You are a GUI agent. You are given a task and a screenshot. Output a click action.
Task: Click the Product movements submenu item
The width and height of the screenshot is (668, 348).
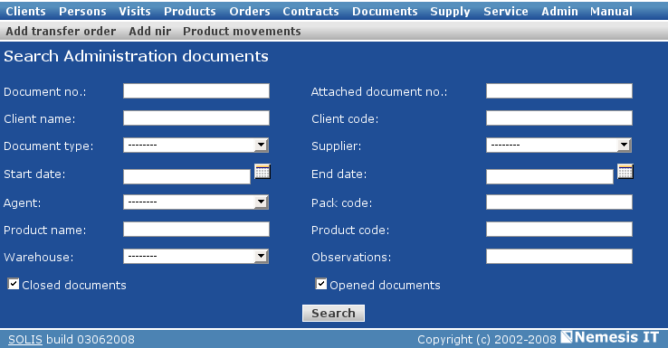pos(242,31)
